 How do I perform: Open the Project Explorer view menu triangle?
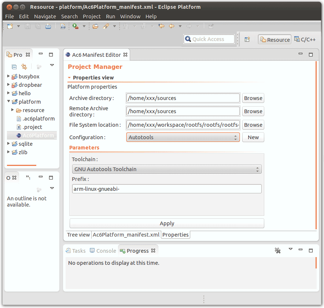tap(52, 65)
